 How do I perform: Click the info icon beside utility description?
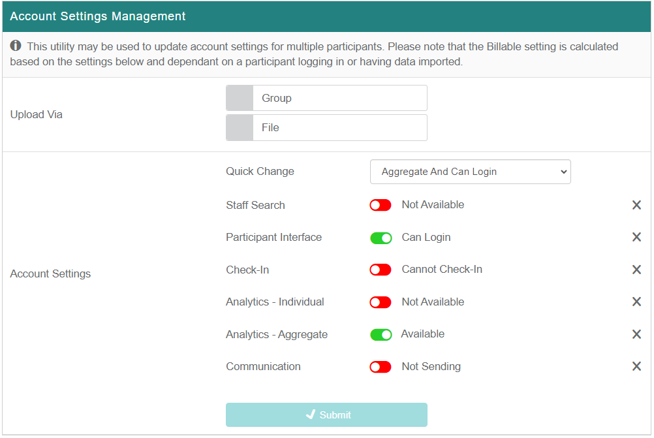pos(16,46)
